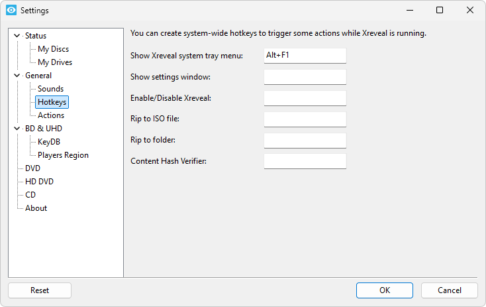Maximize the Settings window
Screen dimensions: 486x307
click(x=440, y=10)
